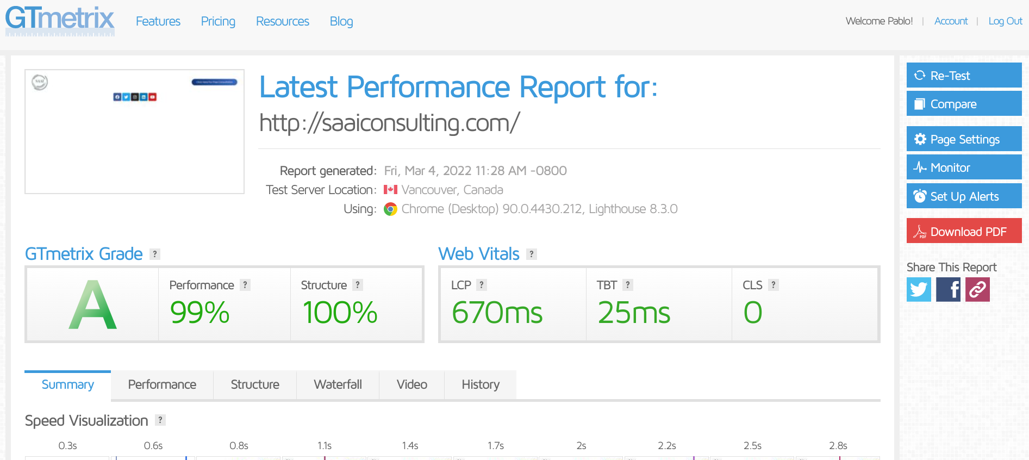Click the Welcome Pablo! text
The height and width of the screenshot is (460, 1029).
(879, 21)
